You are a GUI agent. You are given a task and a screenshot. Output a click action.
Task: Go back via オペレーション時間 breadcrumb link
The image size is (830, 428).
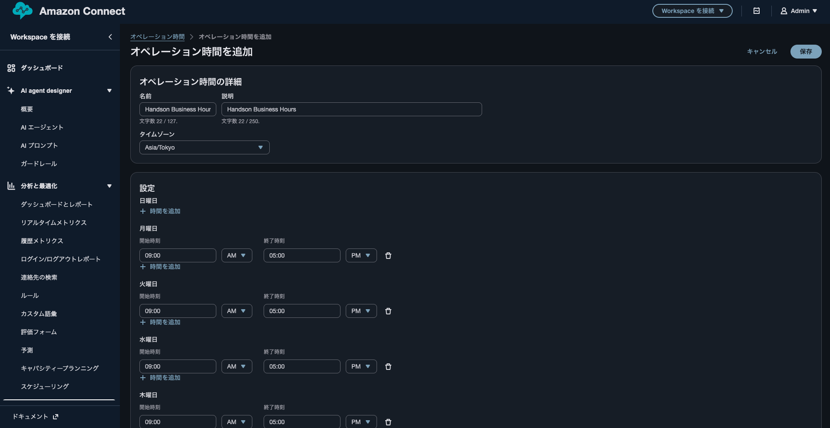pyautogui.click(x=158, y=37)
